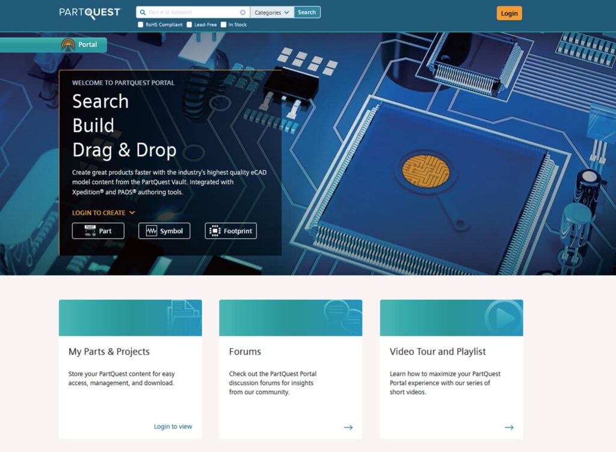Click the Search button
This screenshot has height=452, width=616.
click(307, 13)
